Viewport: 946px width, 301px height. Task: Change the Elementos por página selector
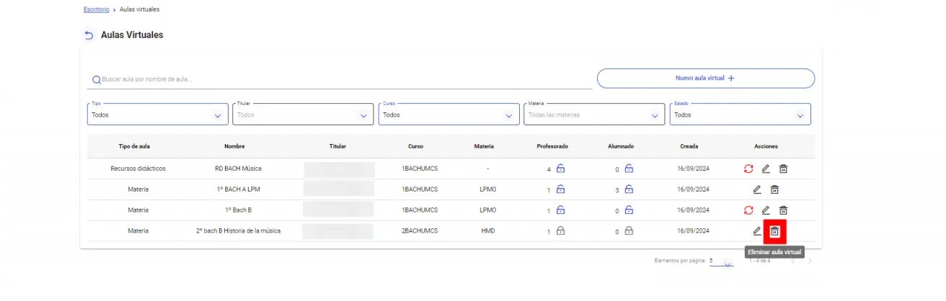720,262
